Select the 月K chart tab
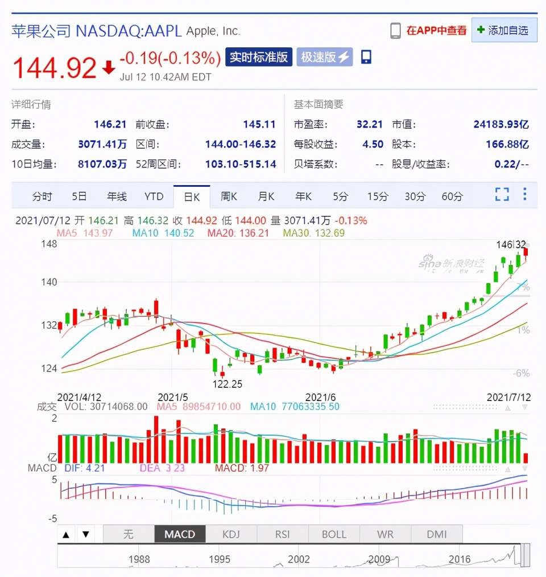This screenshot has height=577, width=546. click(266, 197)
